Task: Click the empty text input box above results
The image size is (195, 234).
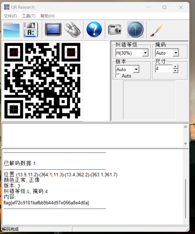Action: pos(93,135)
